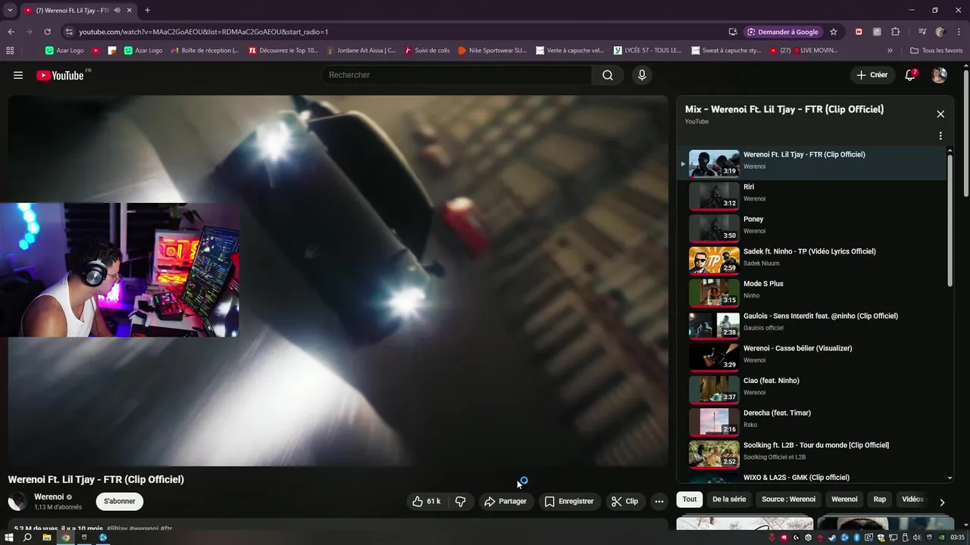This screenshot has width=970, height=545.
Task: Select the Source : Werenoi chip
Action: coord(789,500)
